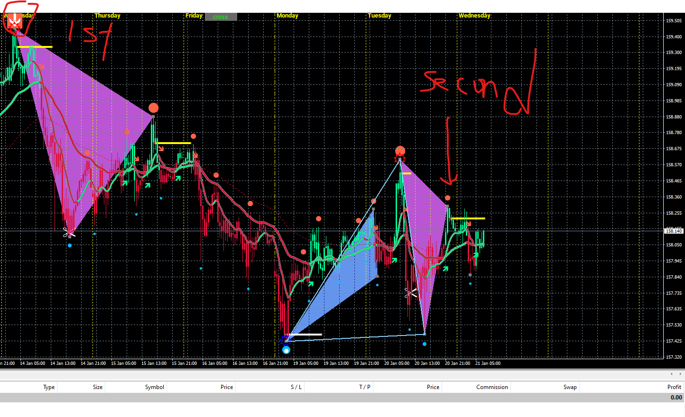The image size is (685, 417).
Task: Click the '15 Jan 13:00' time label
Action: (x=154, y=363)
